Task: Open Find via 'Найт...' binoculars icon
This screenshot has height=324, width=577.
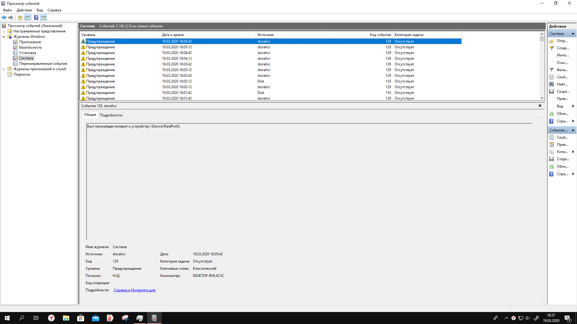Action: [x=551, y=84]
